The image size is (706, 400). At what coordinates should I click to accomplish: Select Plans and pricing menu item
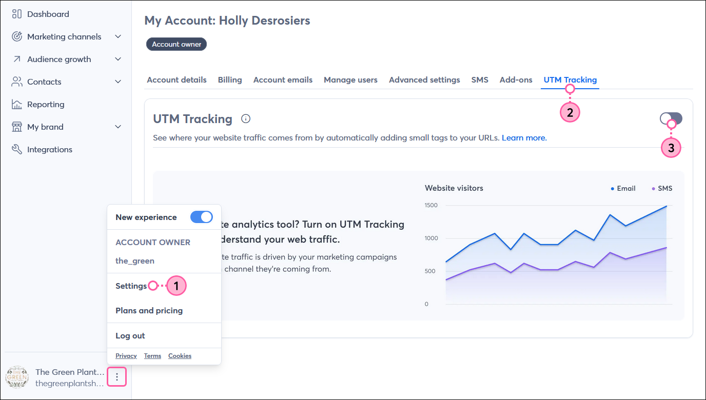tap(149, 311)
